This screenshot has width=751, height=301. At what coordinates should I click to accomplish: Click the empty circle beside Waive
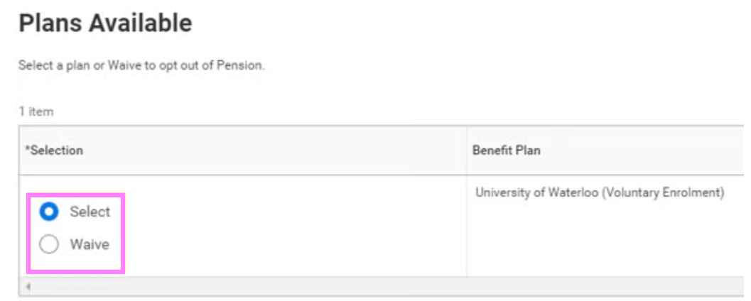tap(49, 245)
